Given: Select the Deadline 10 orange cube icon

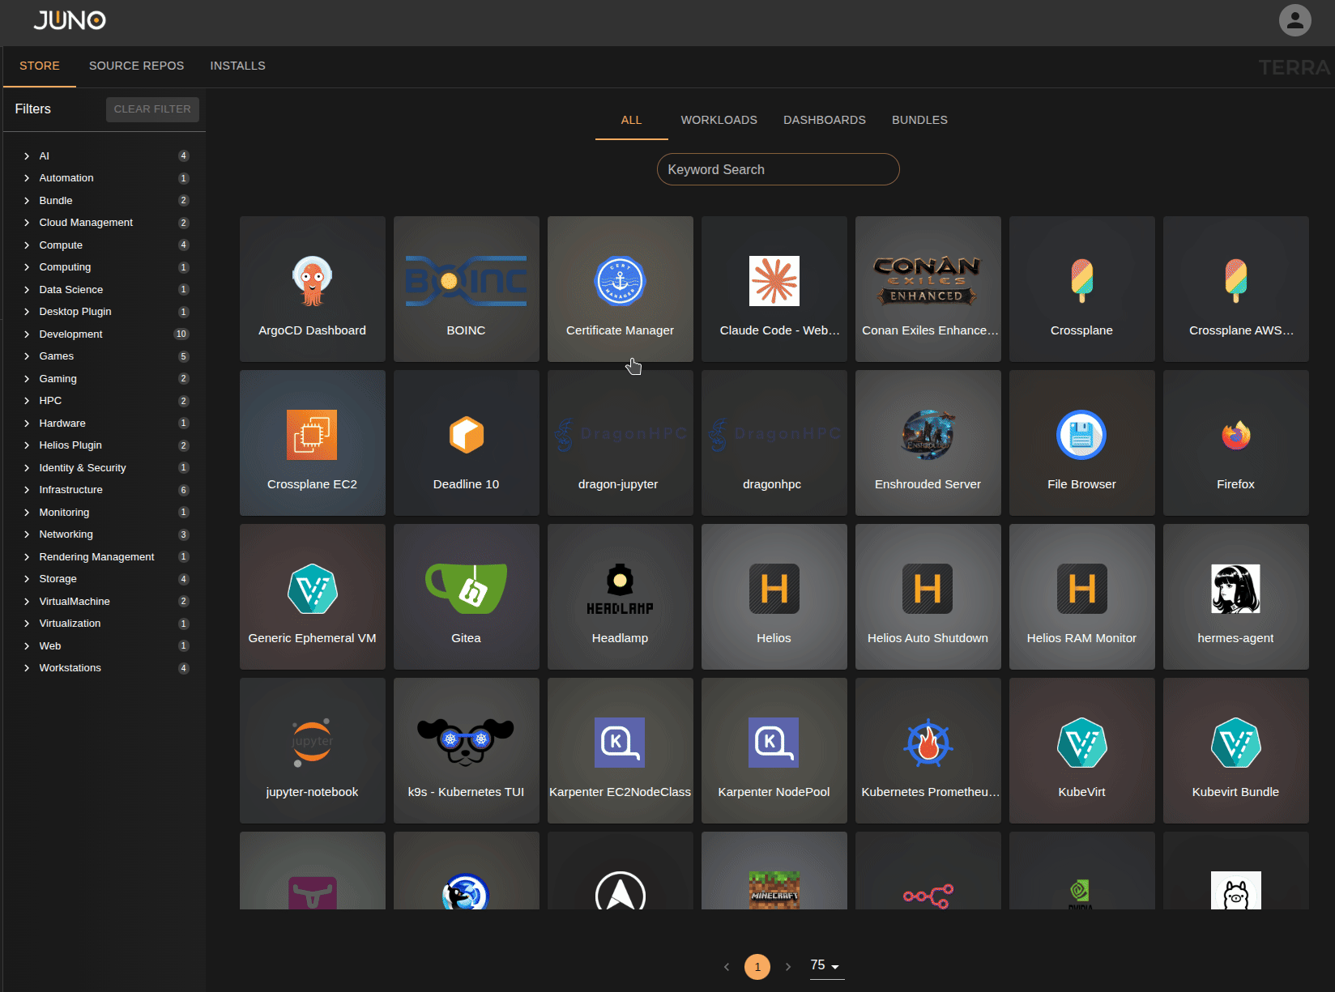Looking at the screenshot, I should click(x=466, y=435).
